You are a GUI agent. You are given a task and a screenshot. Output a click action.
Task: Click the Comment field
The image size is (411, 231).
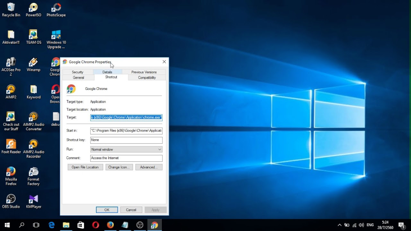coord(126,158)
